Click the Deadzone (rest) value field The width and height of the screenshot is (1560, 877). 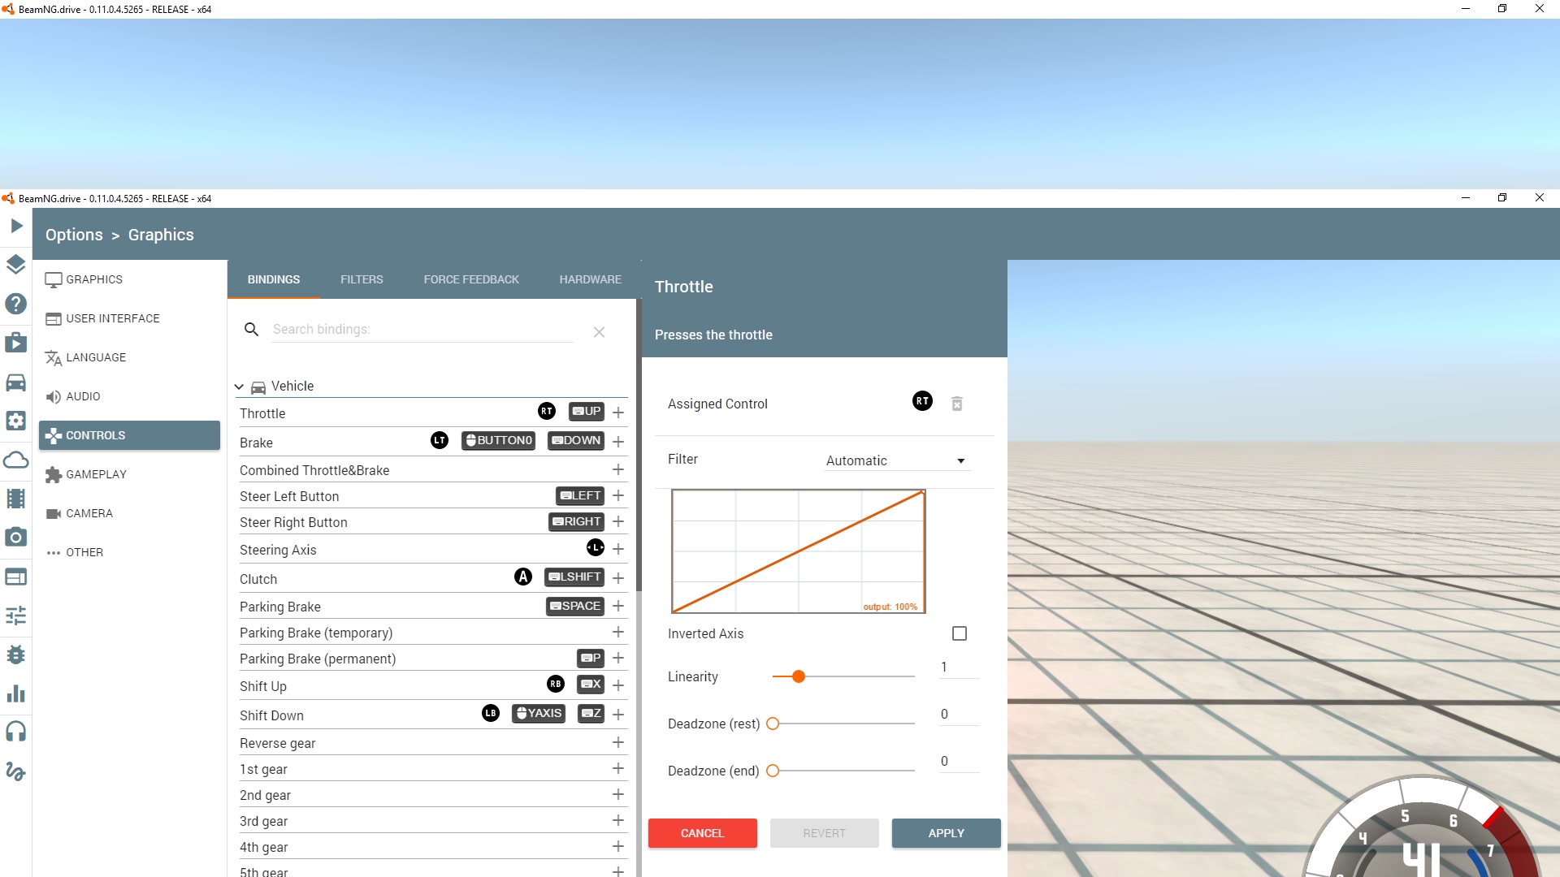pos(960,715)
